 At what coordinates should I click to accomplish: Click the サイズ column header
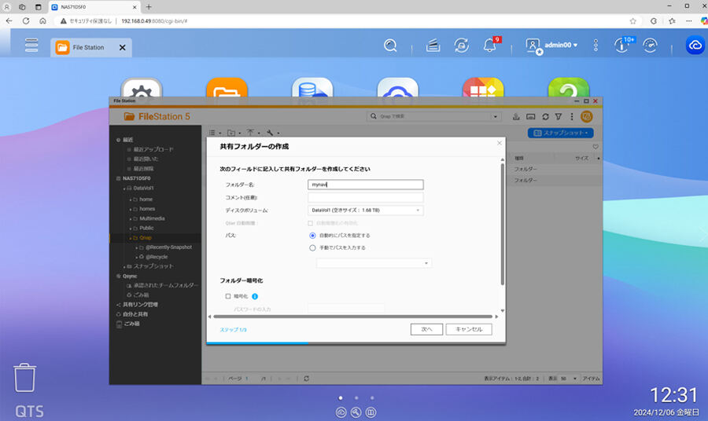tap(582, 158)
